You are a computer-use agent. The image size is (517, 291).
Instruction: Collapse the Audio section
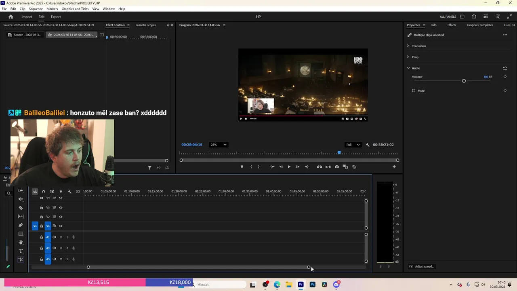(408, 68)
